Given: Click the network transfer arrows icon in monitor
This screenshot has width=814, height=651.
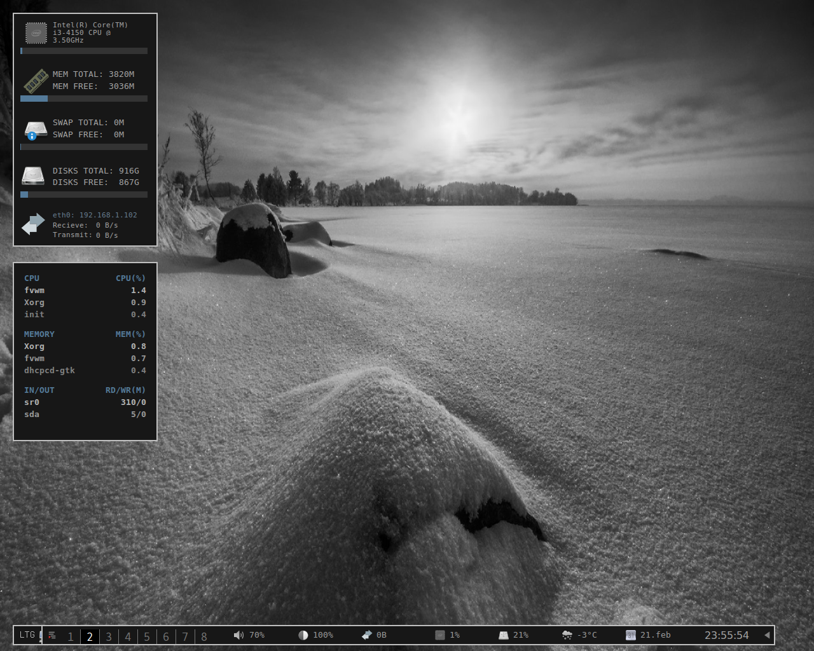Looking at the screenshot, I should (33, 224).
